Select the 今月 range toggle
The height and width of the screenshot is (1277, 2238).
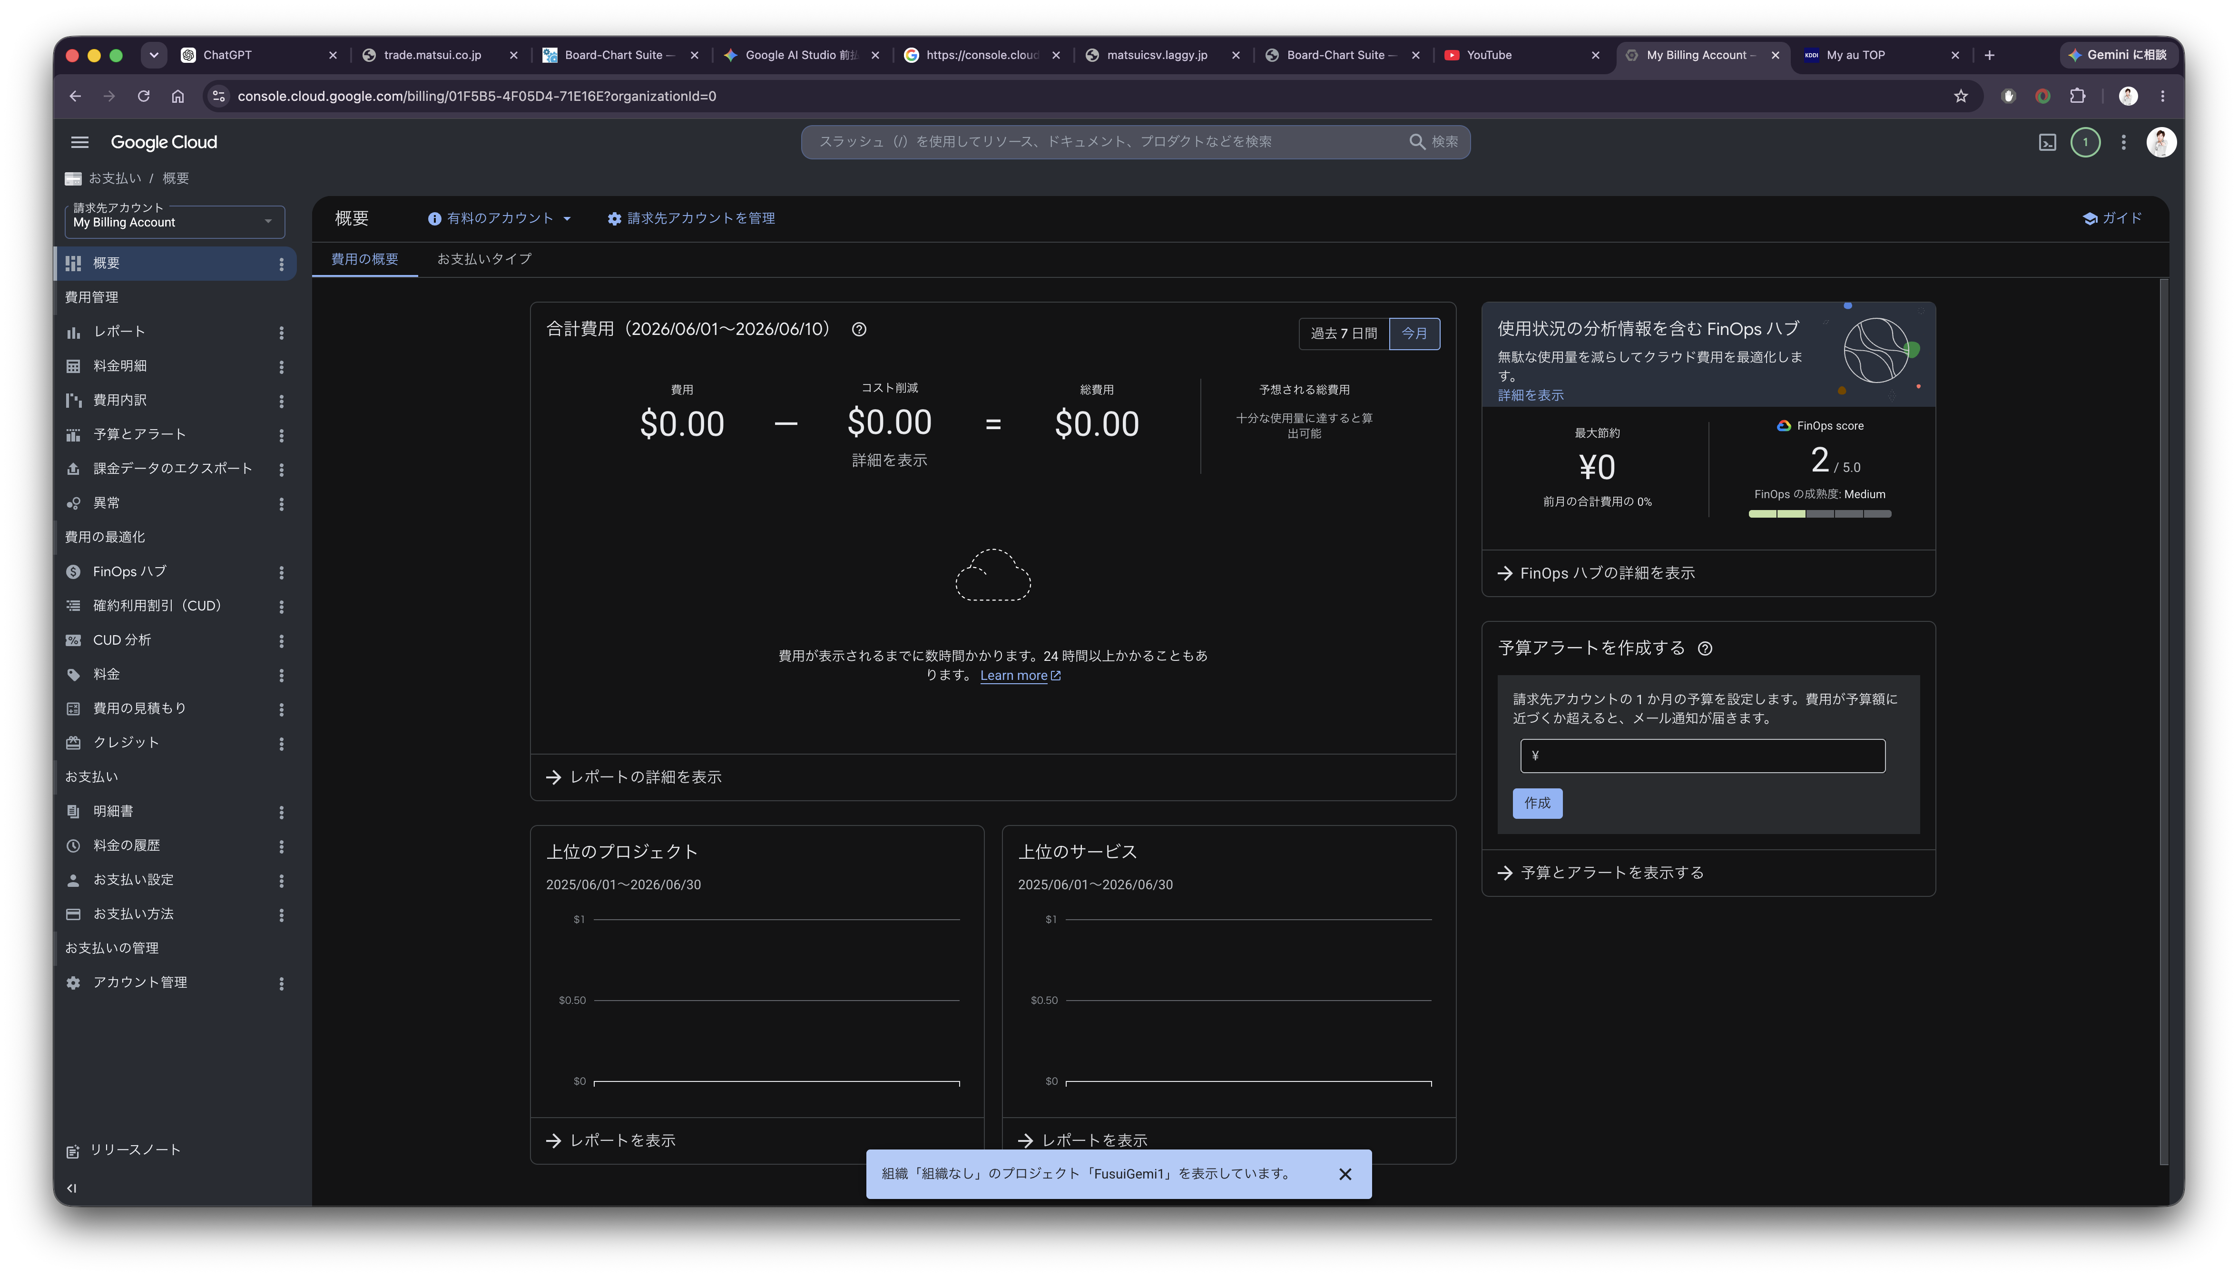coord(1413,333)
